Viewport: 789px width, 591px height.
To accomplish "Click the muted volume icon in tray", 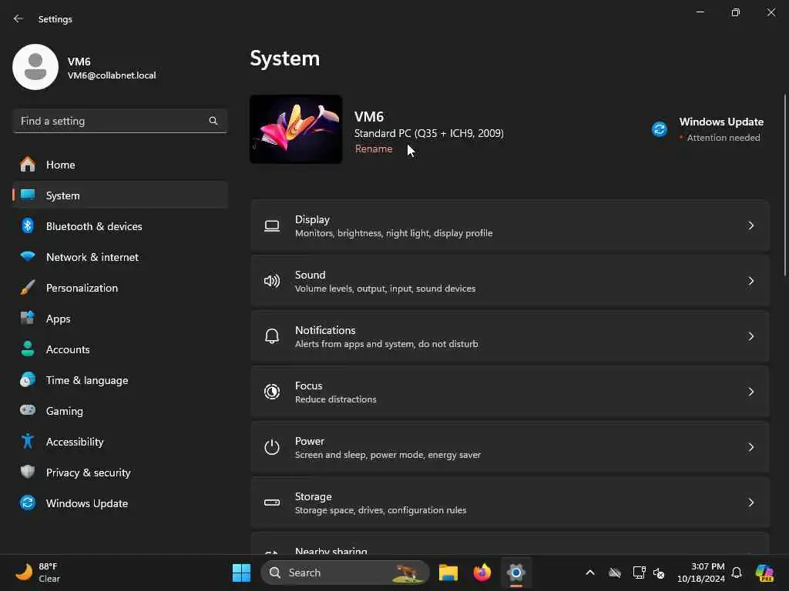I will pyautogui.click(x=659, y=573).
